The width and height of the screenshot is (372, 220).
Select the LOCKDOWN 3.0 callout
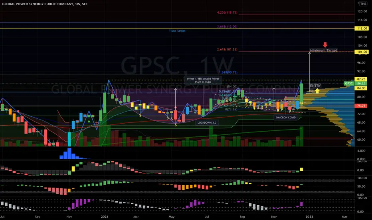point(207,122)
